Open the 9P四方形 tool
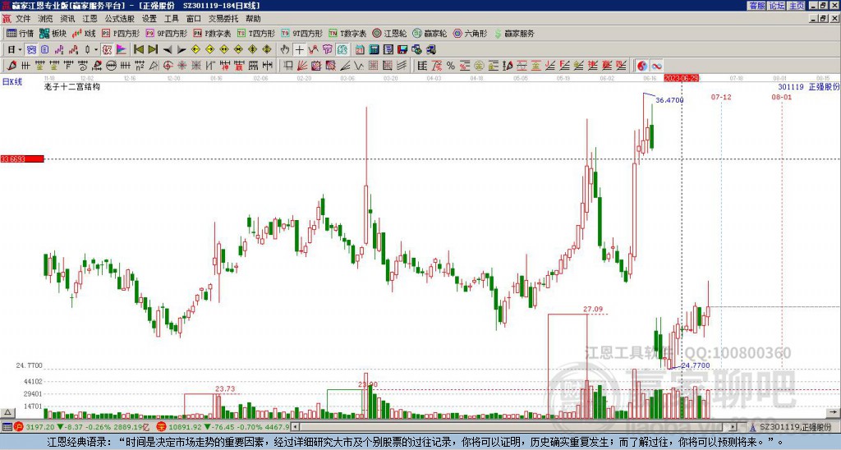This screenshot has width=841, height=450. [166, 33]
